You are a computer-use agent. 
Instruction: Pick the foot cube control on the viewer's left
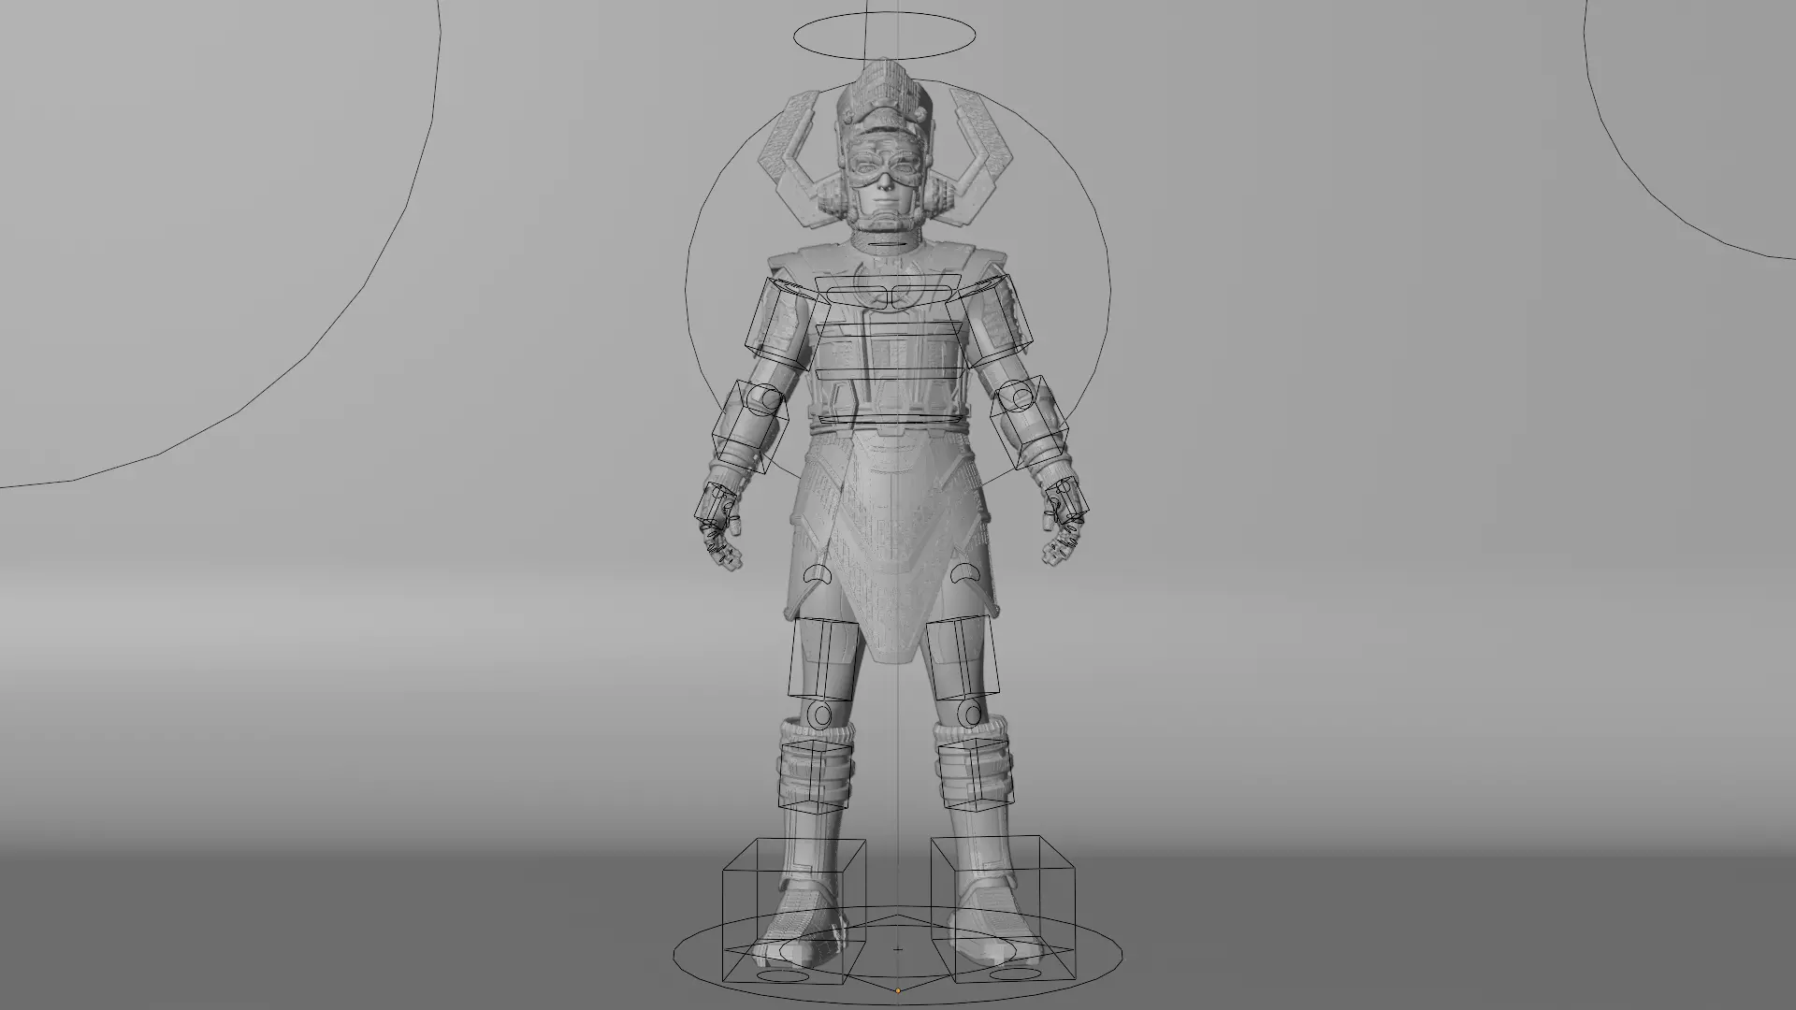tap(793, 911)
